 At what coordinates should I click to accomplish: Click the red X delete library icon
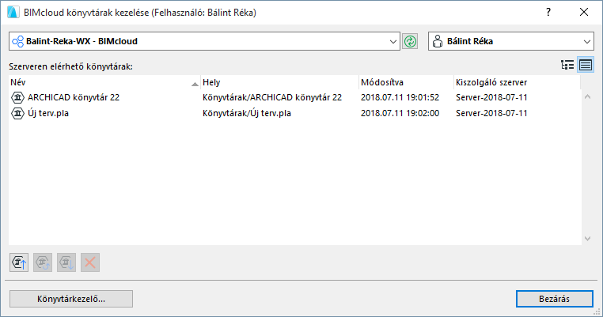[90, 262]
